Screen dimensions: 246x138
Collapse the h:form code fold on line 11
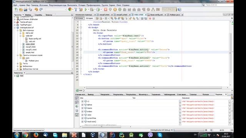click(x=81, y=33)
